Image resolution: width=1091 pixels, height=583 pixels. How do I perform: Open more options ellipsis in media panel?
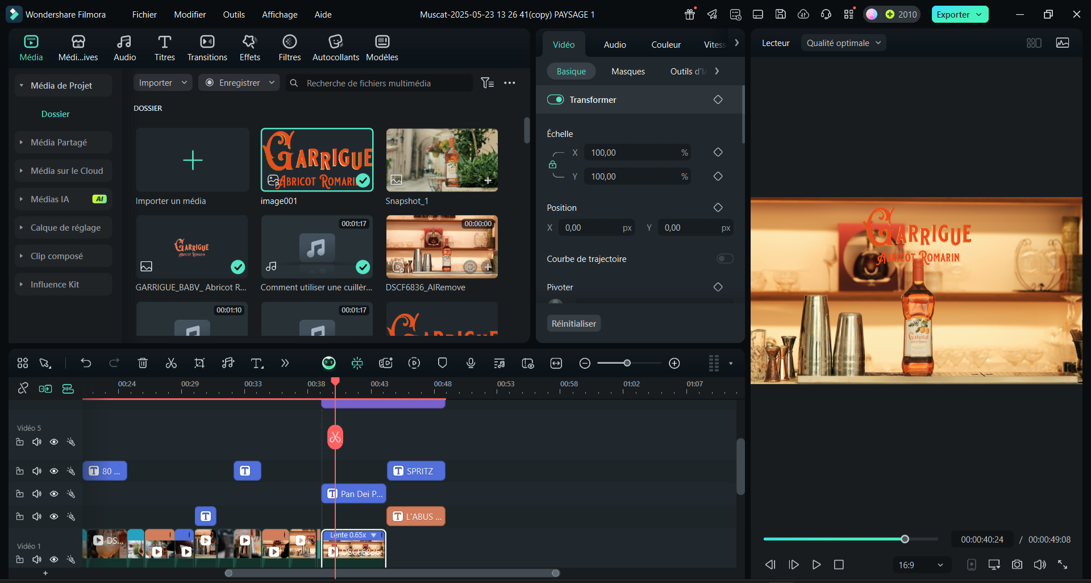point(510,83)
